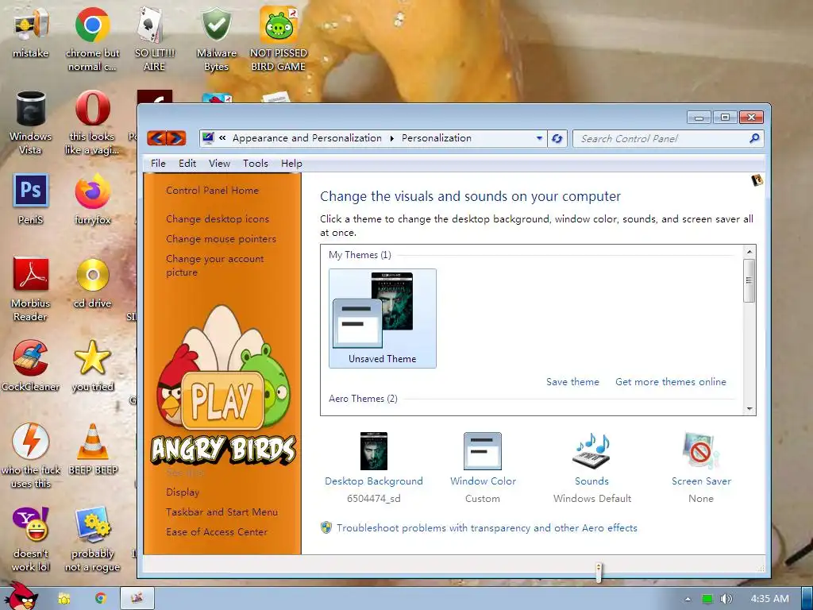Viewport: 813px width, 610px height.
Task: Expand arrow after 'Appearance and Personalization' breadcrumb
Action: (x=392, y=138)
